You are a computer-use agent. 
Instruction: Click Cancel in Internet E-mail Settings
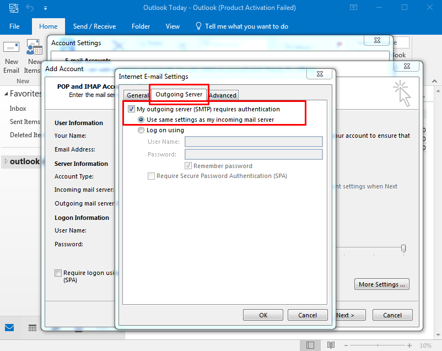[308, 315]
